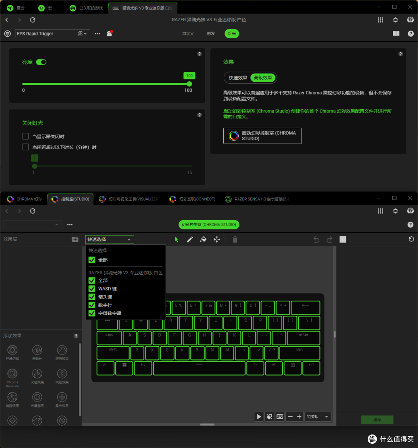Click the keyboard view icon near zoom controls

click(280, 417)
